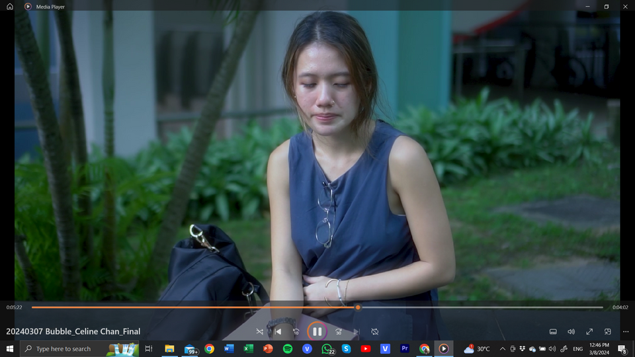Open Spotify from taskbar

pos(288,348)
